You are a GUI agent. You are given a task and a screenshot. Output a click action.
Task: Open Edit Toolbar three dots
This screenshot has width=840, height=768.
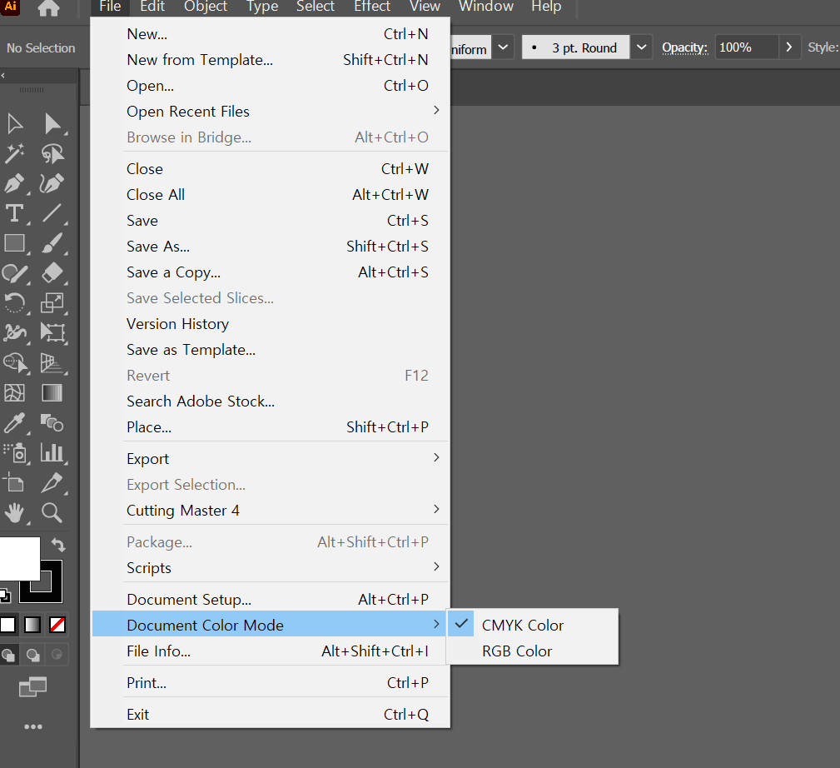pyautogui.click(x=33, y=726)
